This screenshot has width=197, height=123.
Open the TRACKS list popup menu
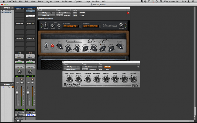12,8
